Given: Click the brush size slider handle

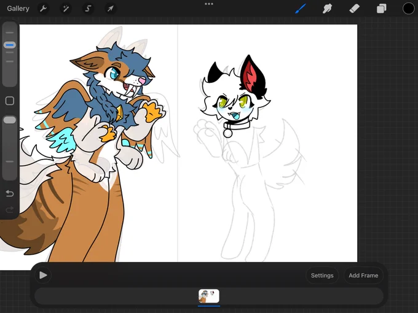Looking at the screenshot, I should point(10,45).
